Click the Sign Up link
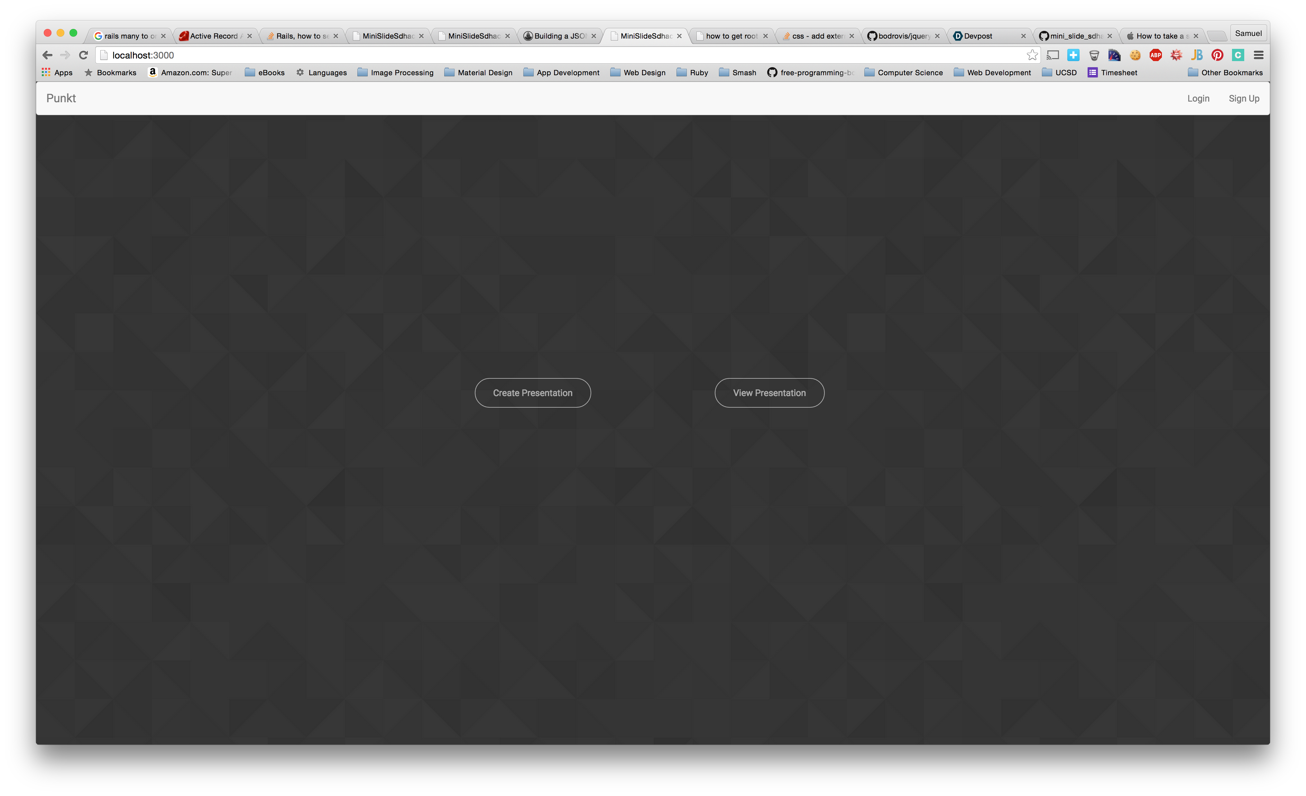The height and width of the screenshot is (796, 1306). tap(1244, 98)
